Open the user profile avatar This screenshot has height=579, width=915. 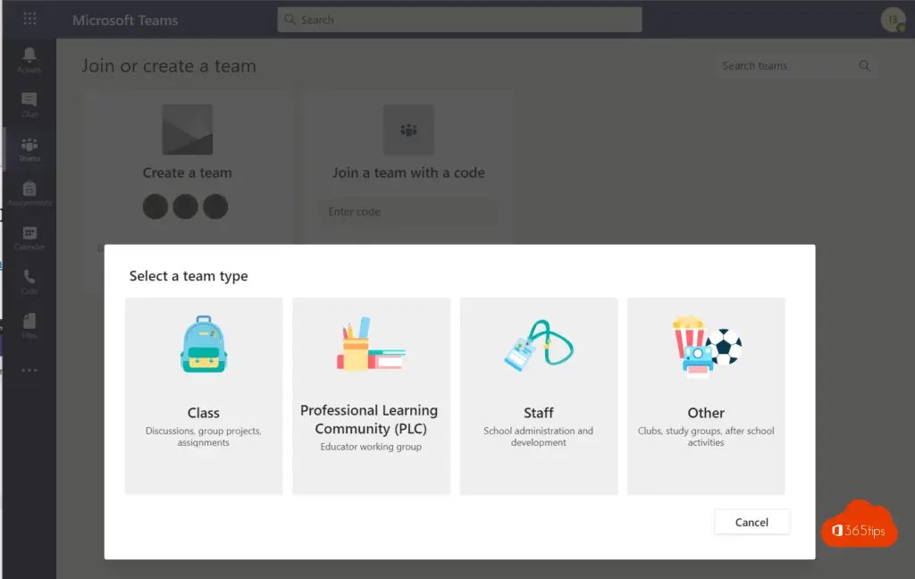tap(893, 20)
